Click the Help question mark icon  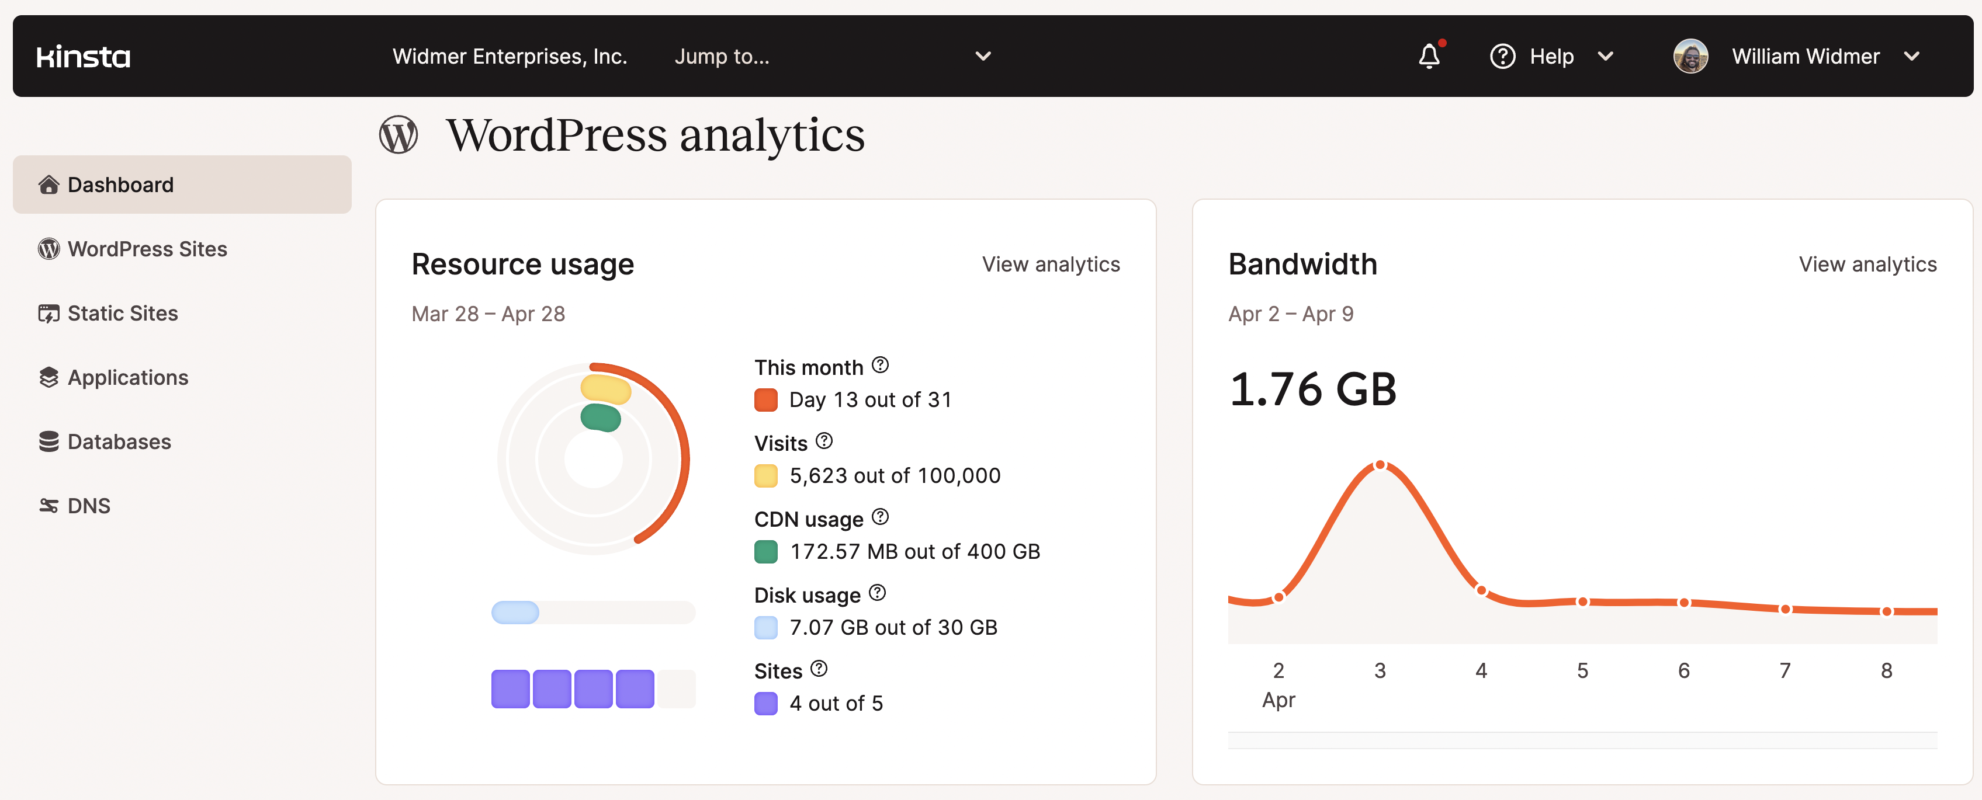click(x=1502, y=56)
